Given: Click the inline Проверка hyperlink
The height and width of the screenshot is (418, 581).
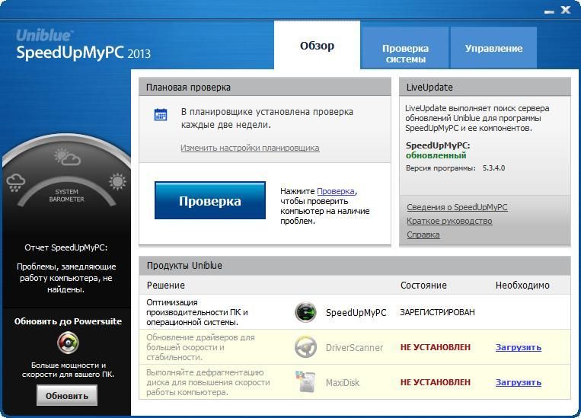Looking at the screenshot, I should pyautogui.click(x=336, y=191).
